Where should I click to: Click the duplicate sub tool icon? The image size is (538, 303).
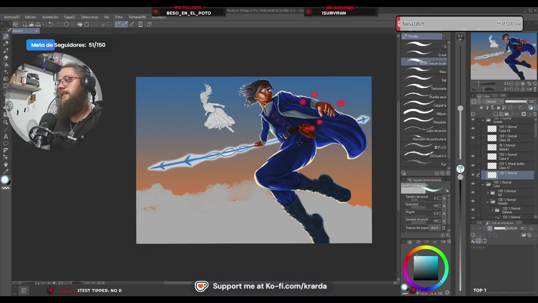443,173
